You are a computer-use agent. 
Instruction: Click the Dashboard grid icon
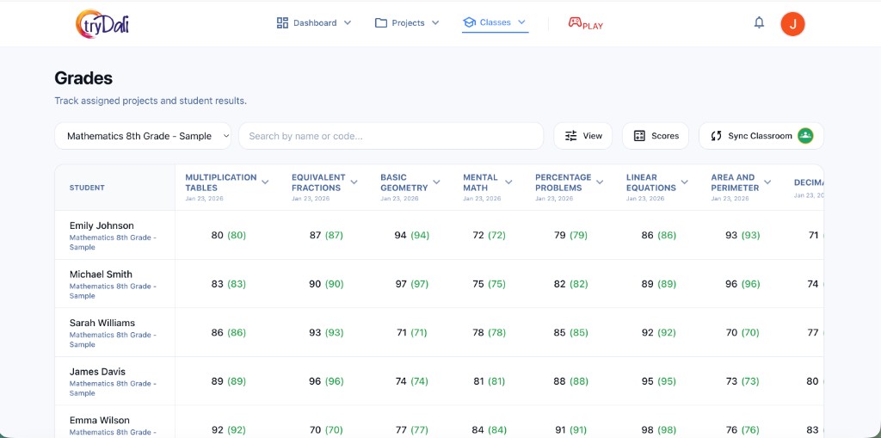(x=282, y=23)
